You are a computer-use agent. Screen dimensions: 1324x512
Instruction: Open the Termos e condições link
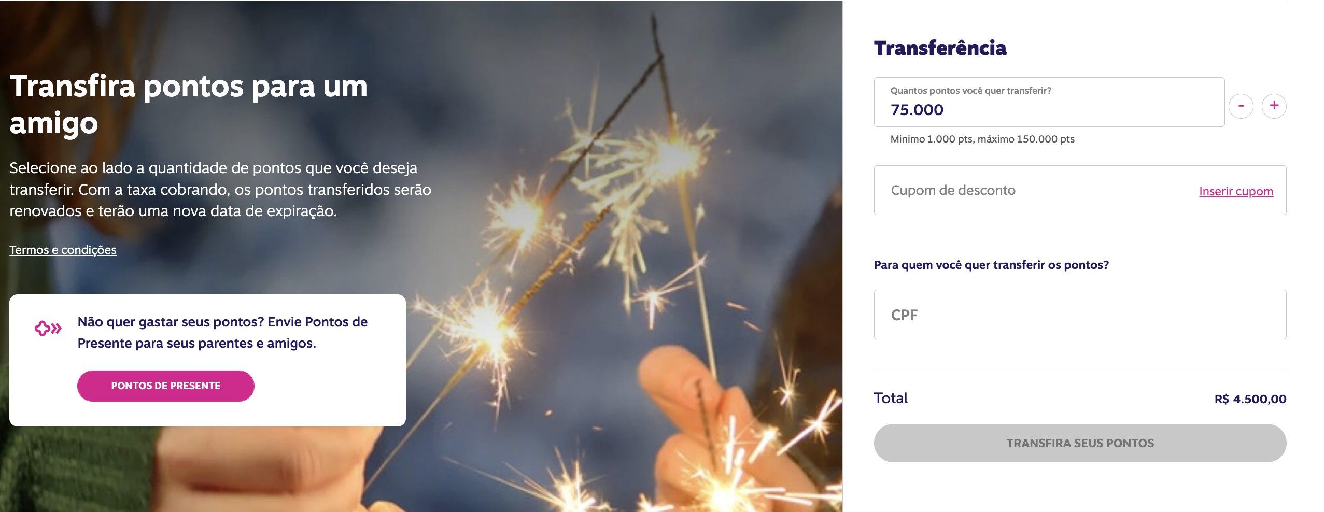point(63,250)
